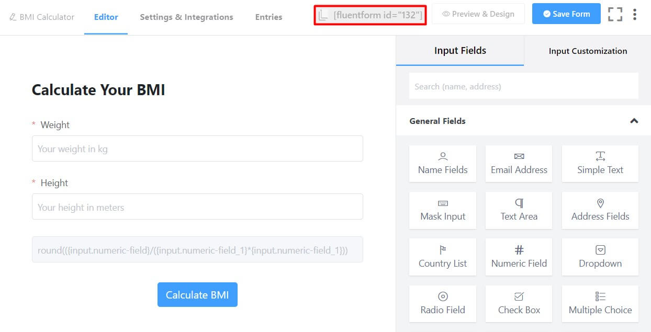Add a Check Box field
The width and height of the screenshot is (651, 332).
[x=519, y=304]
